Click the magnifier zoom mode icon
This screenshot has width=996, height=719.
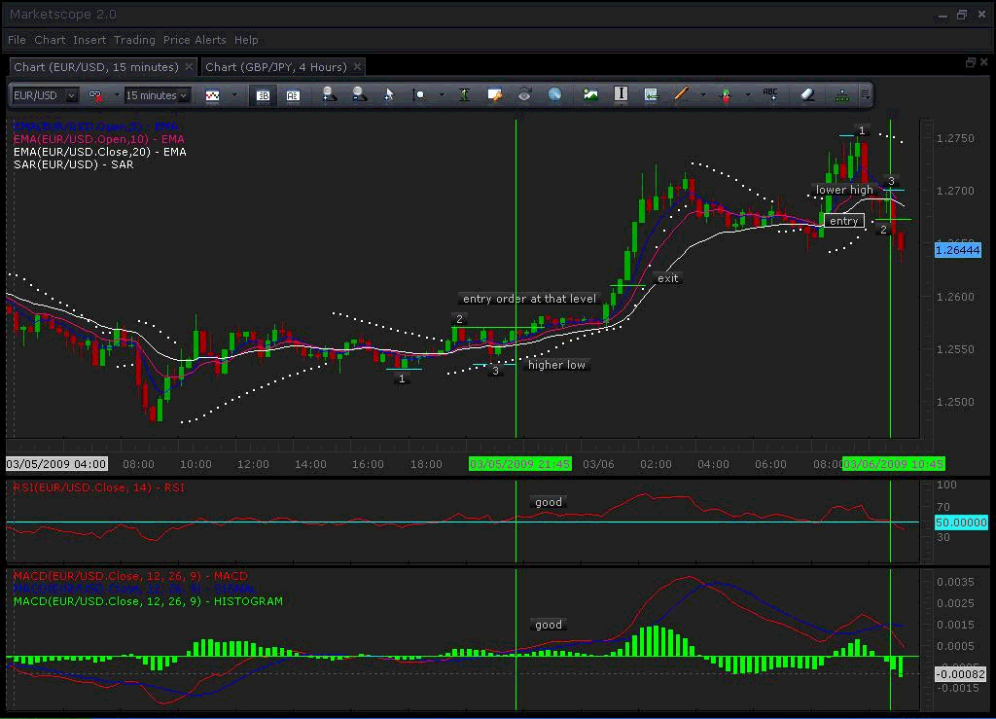coord(418,94)
